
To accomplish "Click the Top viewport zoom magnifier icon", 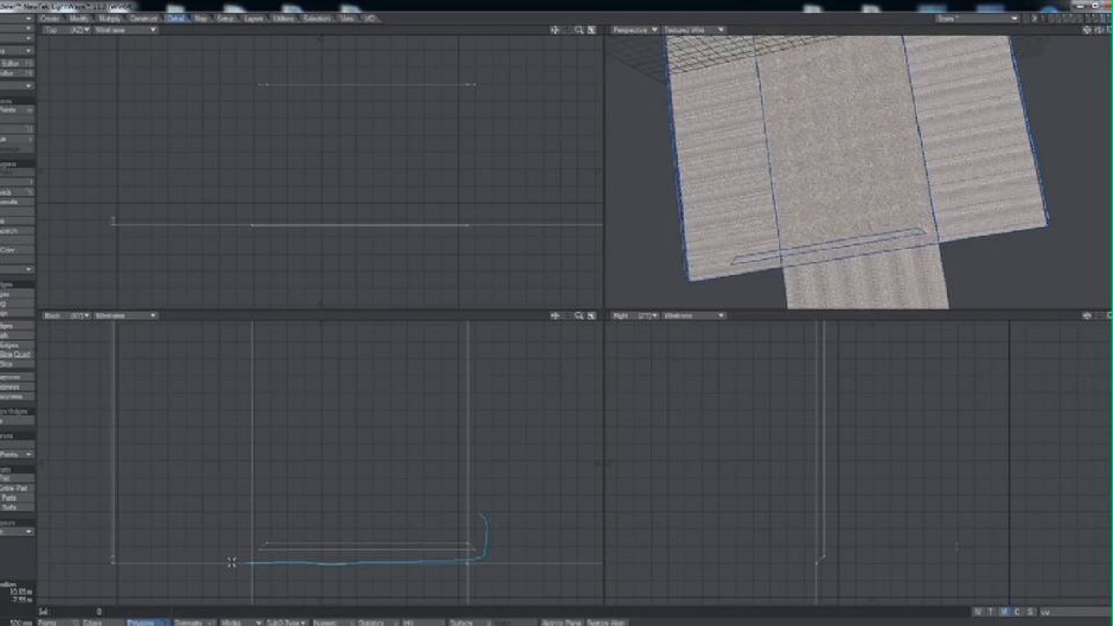I will [x=579, y=30].
